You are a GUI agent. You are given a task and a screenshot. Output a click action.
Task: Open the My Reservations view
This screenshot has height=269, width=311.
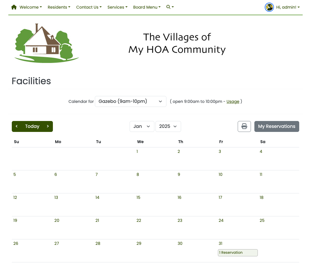click(277, 126)
